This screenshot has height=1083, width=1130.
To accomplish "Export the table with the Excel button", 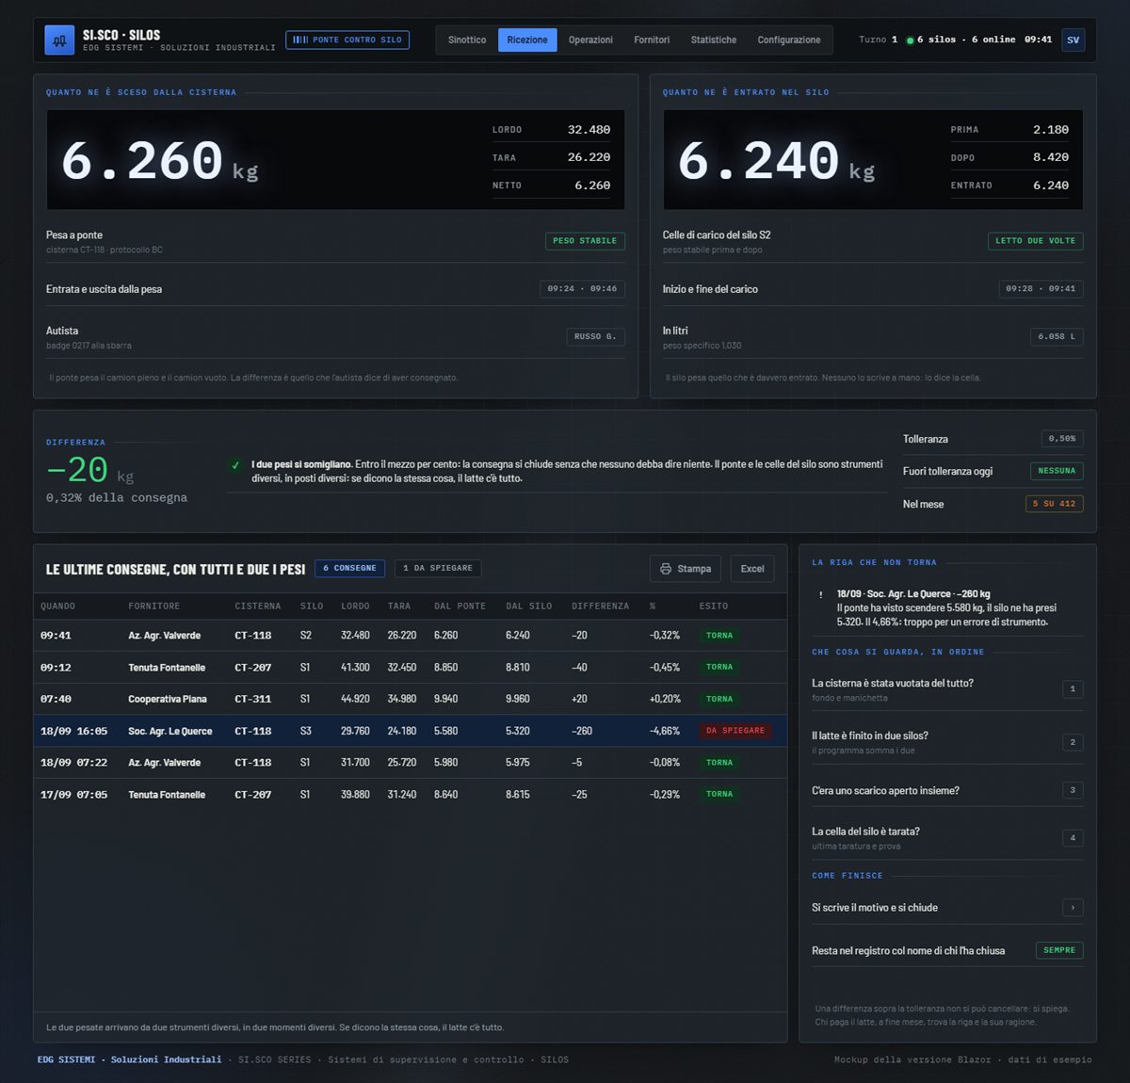I will click(752, 569).
